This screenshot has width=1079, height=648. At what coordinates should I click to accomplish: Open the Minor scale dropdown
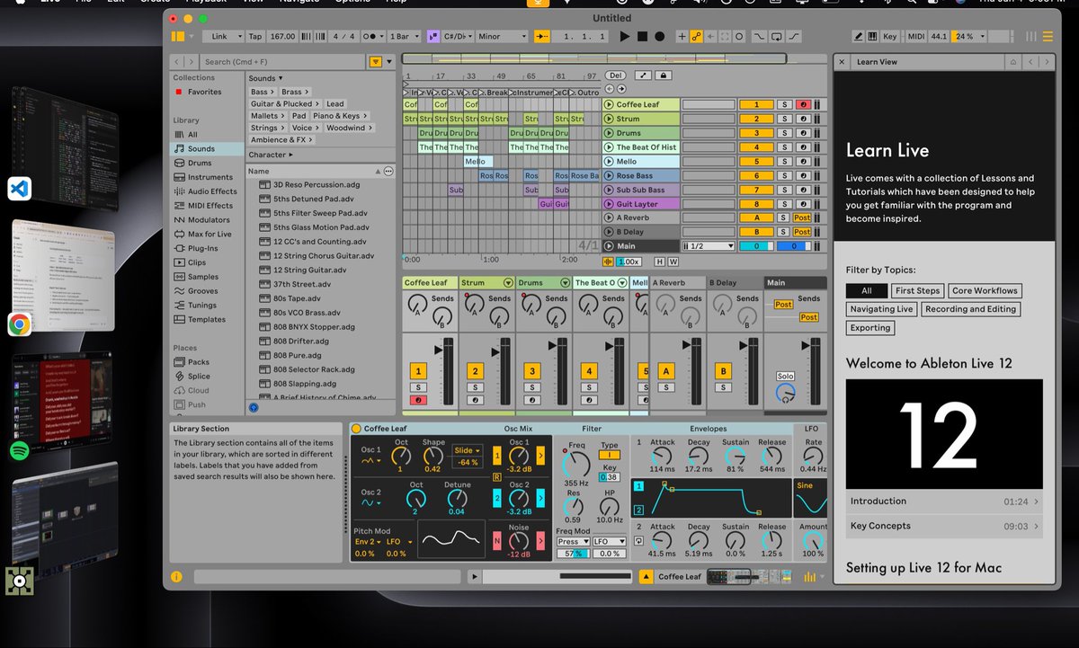point(502,37)
